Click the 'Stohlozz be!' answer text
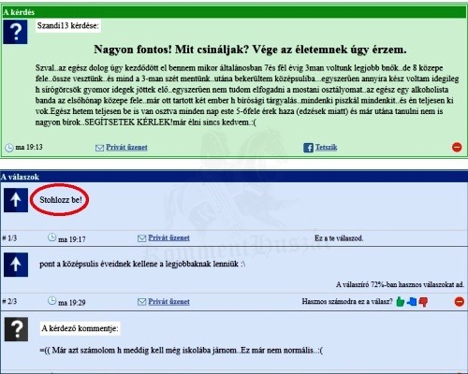This screenshot has height=374, width=468. click(x=61, y=200)
